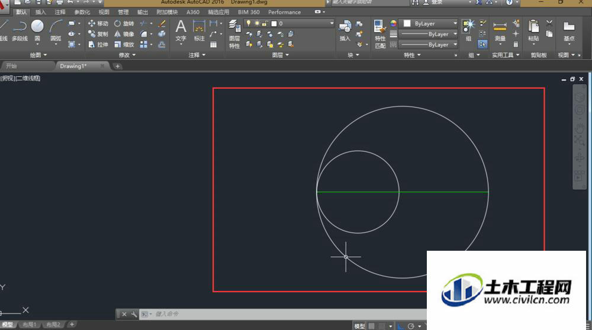Open the layer name dropdown list
Viewport: 592px width, 330px height.
click(332, 24)
